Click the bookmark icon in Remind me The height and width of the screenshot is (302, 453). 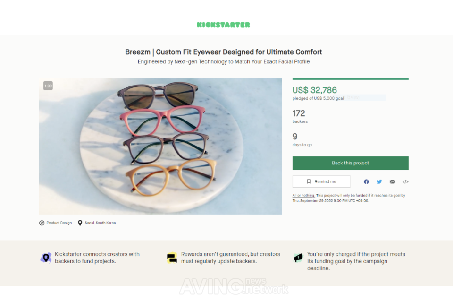pyautogui.click(x=309, y=181)
